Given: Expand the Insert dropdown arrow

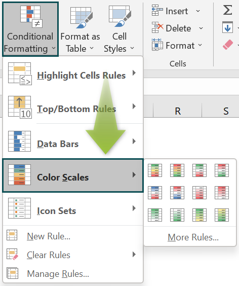Looking at the screenshot, I should coord(198,11).
